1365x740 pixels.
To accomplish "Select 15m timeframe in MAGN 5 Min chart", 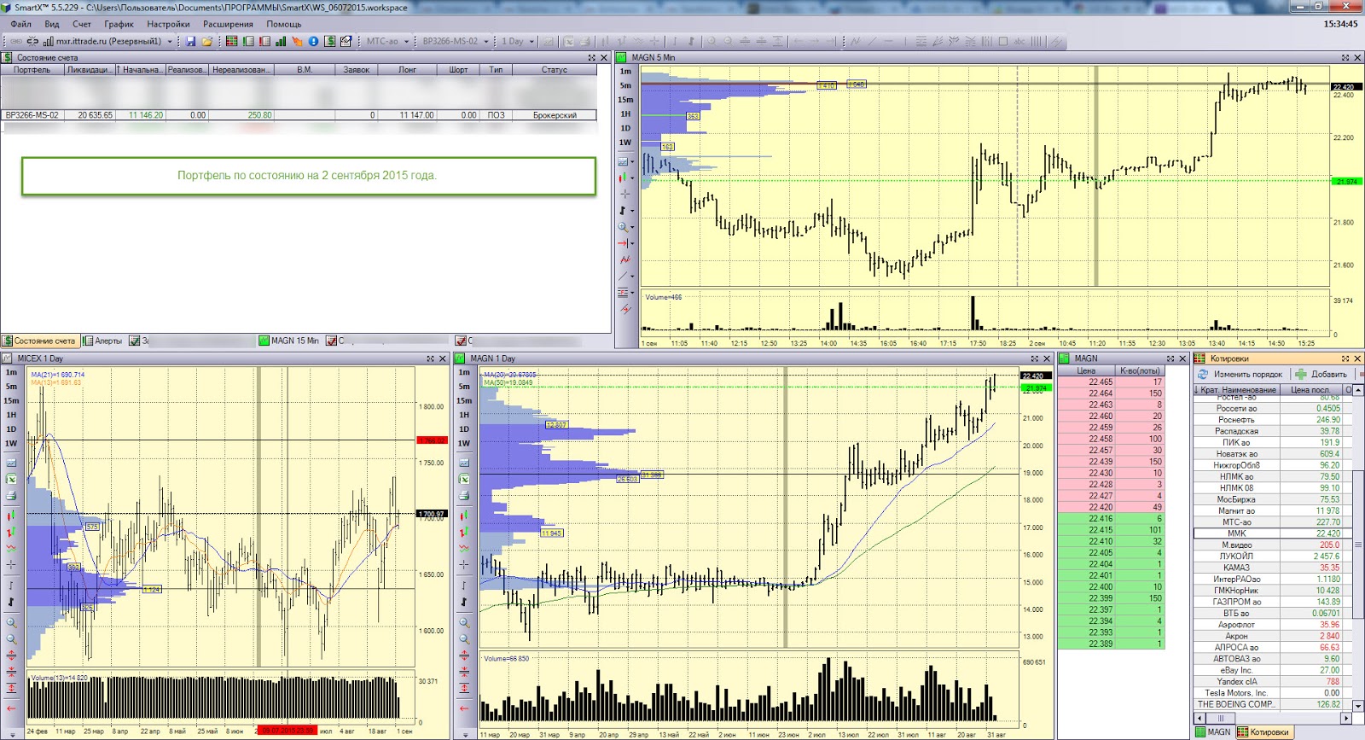I will point(625,99).
